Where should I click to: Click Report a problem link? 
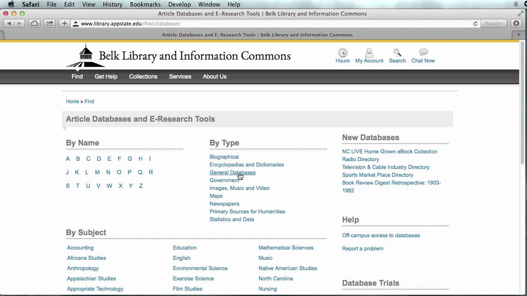point(363,249)
